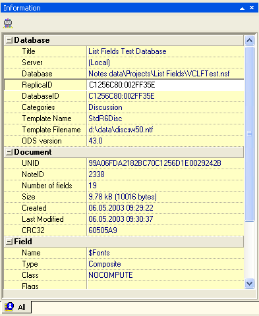Select the DatabaseID row label
This screenshot has height=316, width=259.
40,96
